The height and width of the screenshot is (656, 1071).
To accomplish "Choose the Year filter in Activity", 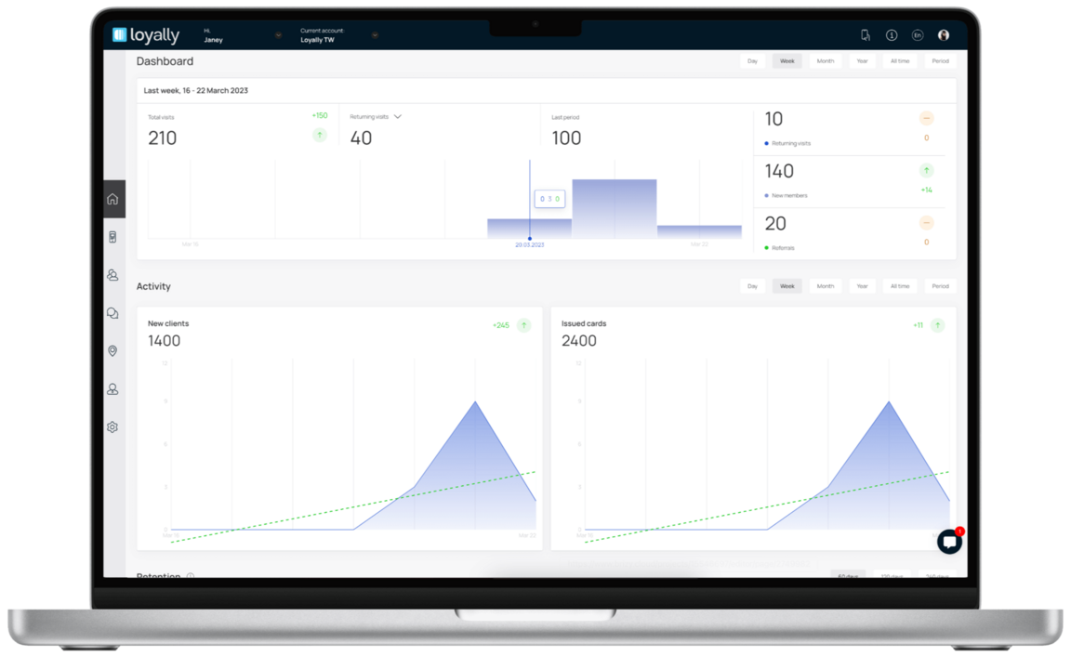I will click(862, 287).
